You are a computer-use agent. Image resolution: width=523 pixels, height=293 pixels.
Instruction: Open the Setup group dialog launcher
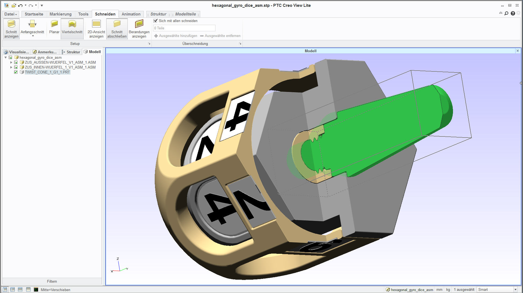click(x=149, y=44)
